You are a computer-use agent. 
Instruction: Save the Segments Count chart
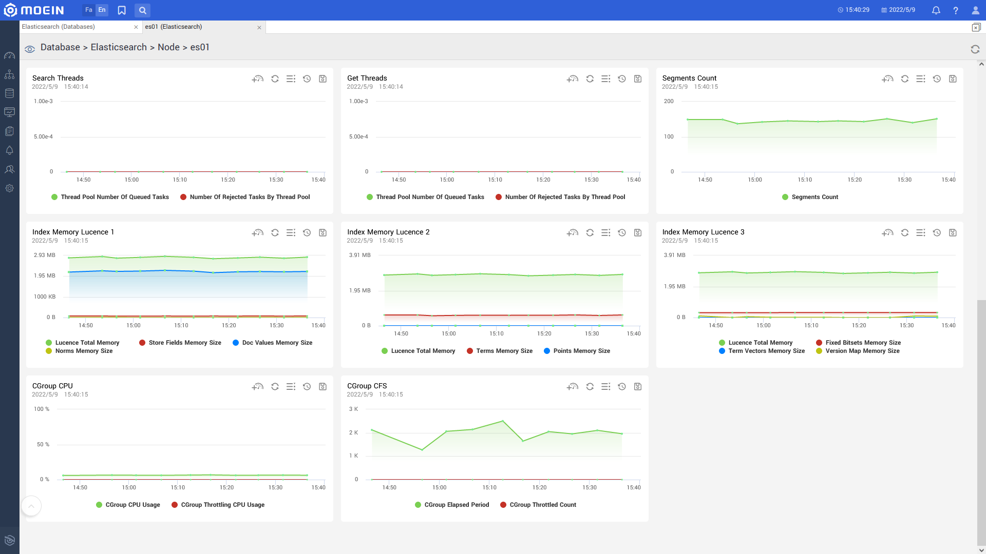pos(953,79)
